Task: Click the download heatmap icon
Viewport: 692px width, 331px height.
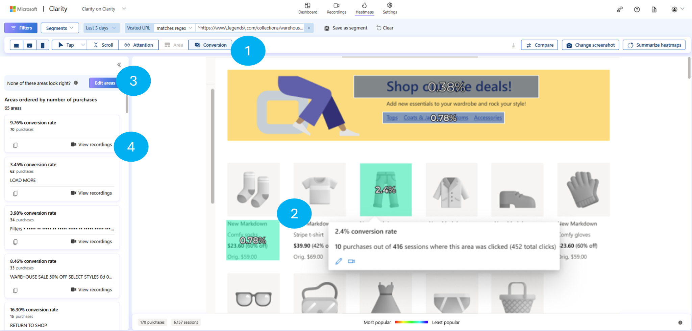Action: 513,45
